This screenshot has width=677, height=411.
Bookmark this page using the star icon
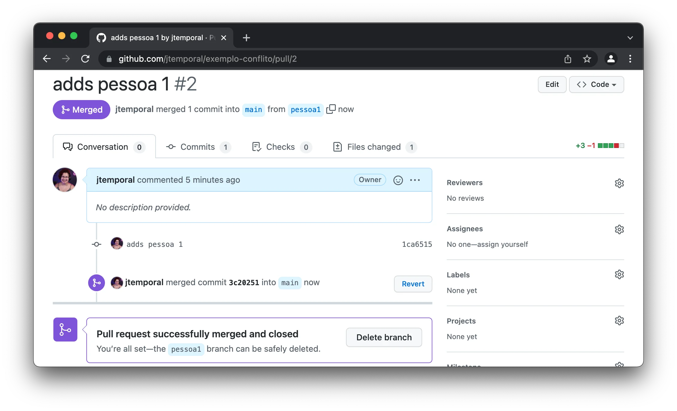click(x=587, y=59)
